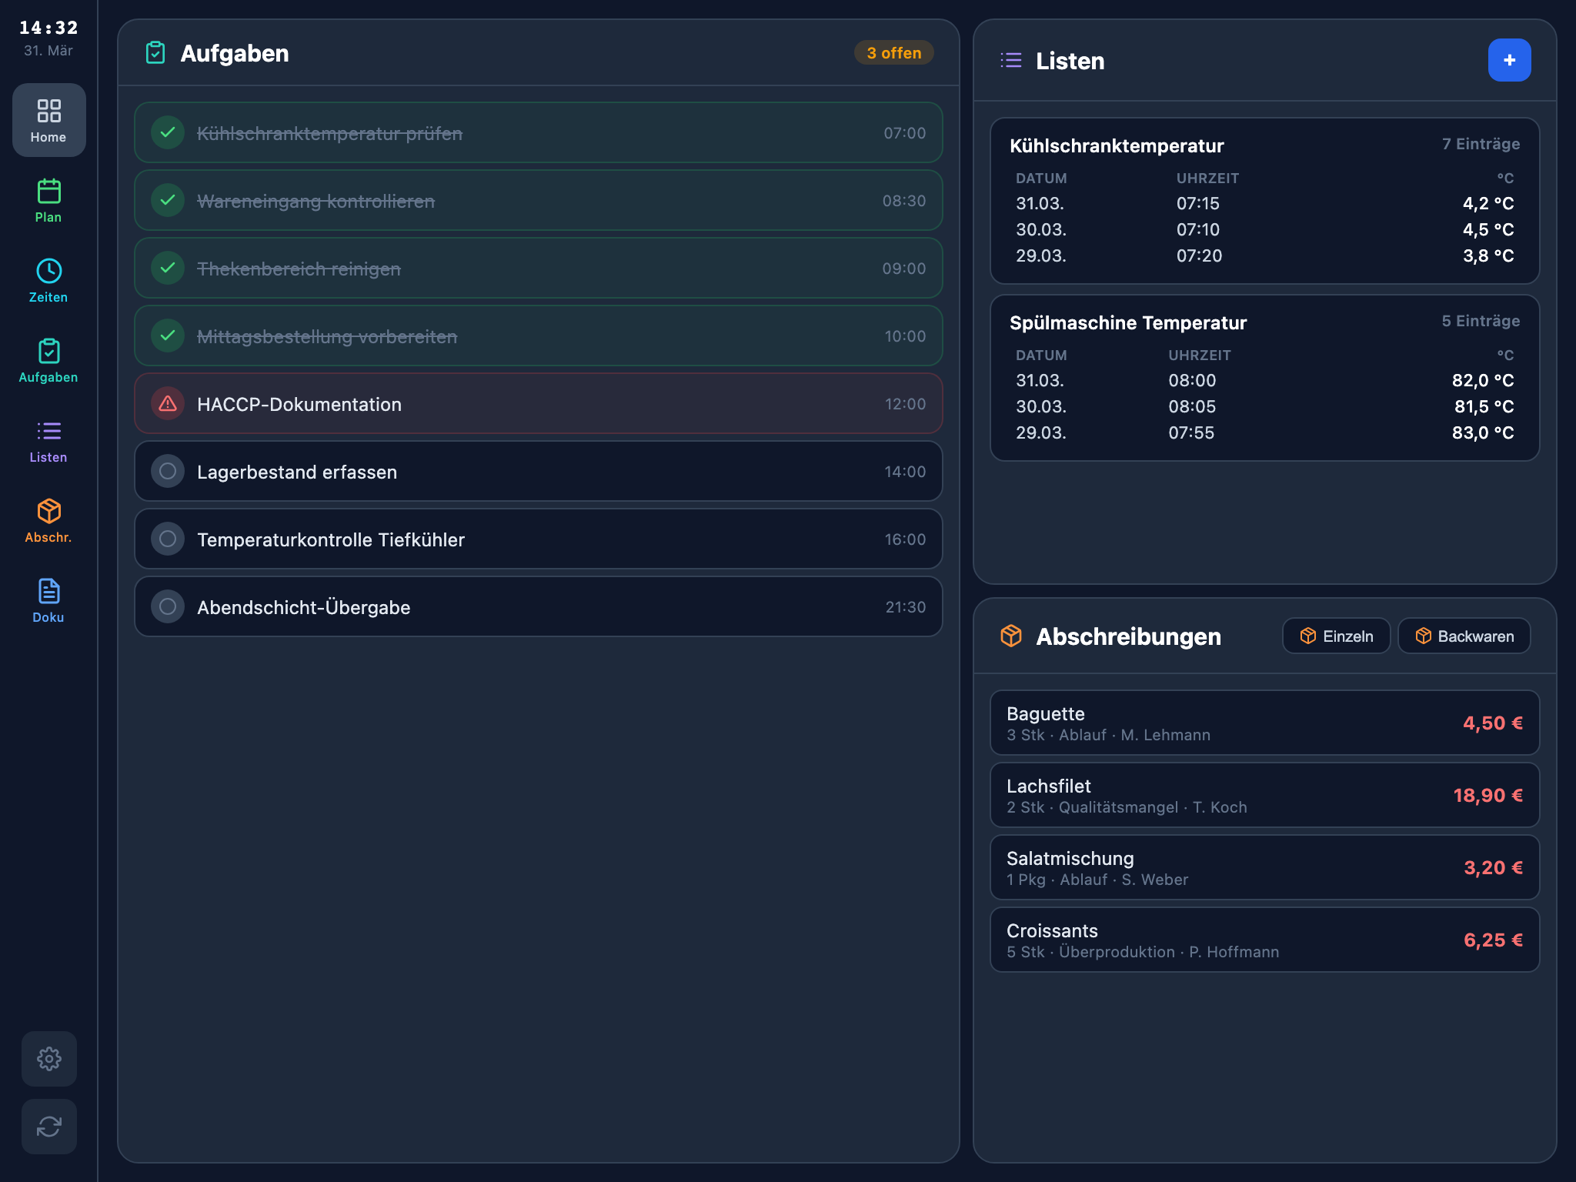This screenshot has height=1182, width=1576.
Task: Trigger the sync refresh icon
Action: pyautogui.click(x=48, y=1127)
